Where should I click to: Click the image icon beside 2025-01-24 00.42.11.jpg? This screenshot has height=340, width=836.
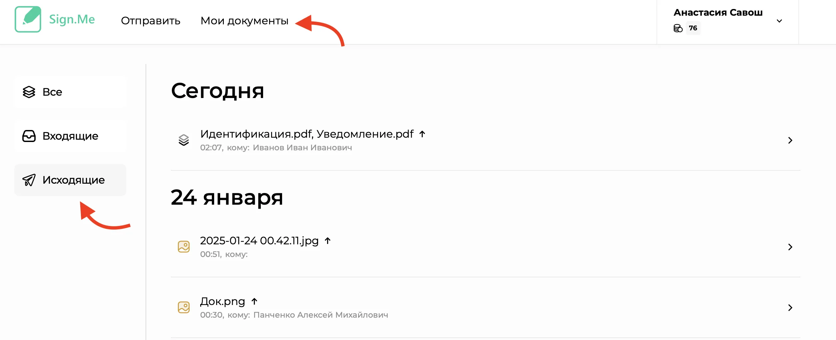(184, 247)
